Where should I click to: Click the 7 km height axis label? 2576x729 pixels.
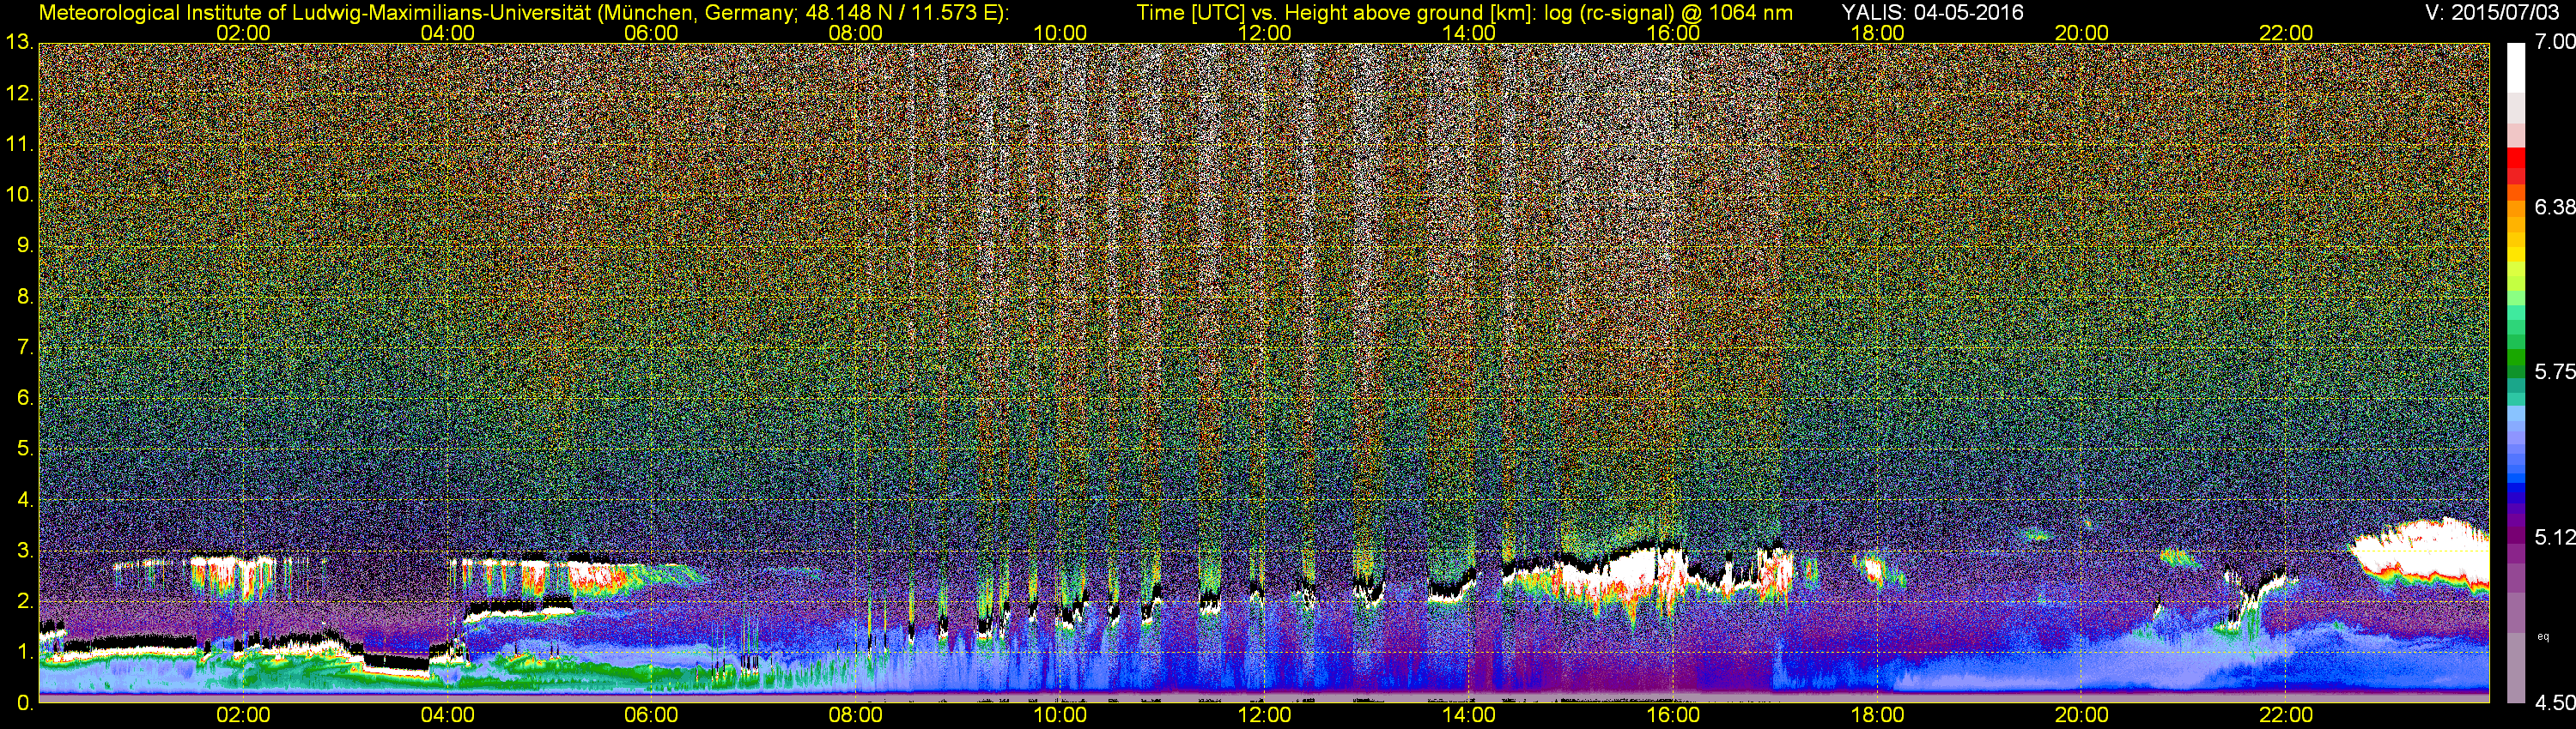25,347
